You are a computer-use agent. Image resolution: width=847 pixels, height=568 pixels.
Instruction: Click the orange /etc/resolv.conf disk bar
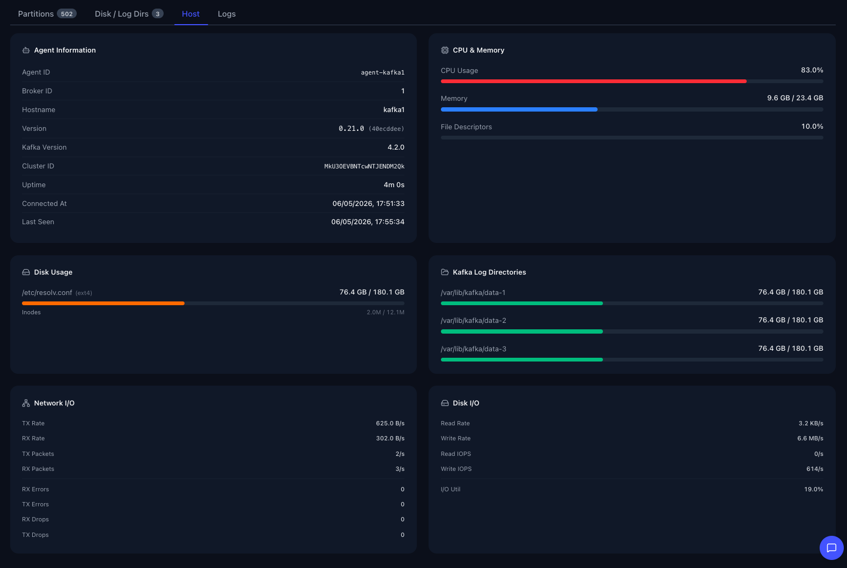tap(213, 304)
